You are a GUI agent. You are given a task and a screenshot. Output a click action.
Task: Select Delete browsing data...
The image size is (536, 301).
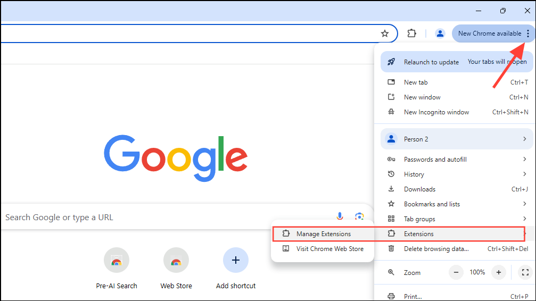pyautogui.click(x=456, y=249)
